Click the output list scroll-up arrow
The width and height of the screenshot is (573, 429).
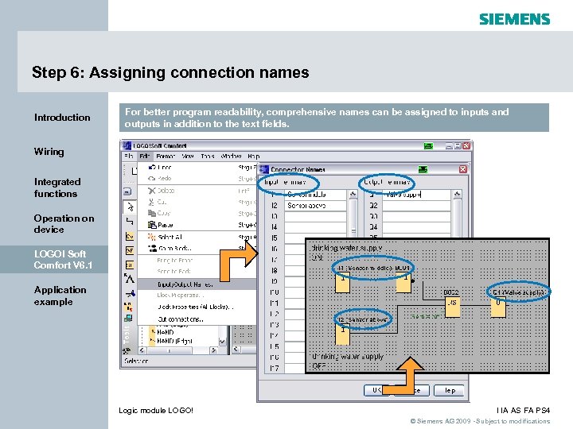tap(457, 195)
